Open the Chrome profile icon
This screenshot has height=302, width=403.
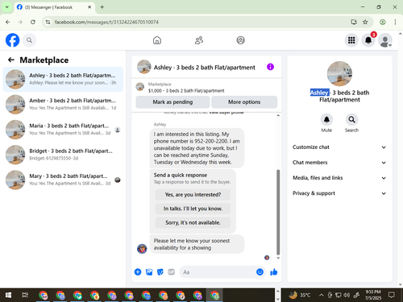tap(383, 22)
